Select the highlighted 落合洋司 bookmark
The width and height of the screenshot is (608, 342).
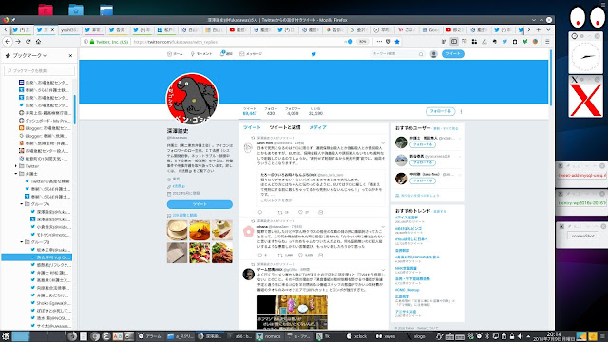[x=37, y=257]
